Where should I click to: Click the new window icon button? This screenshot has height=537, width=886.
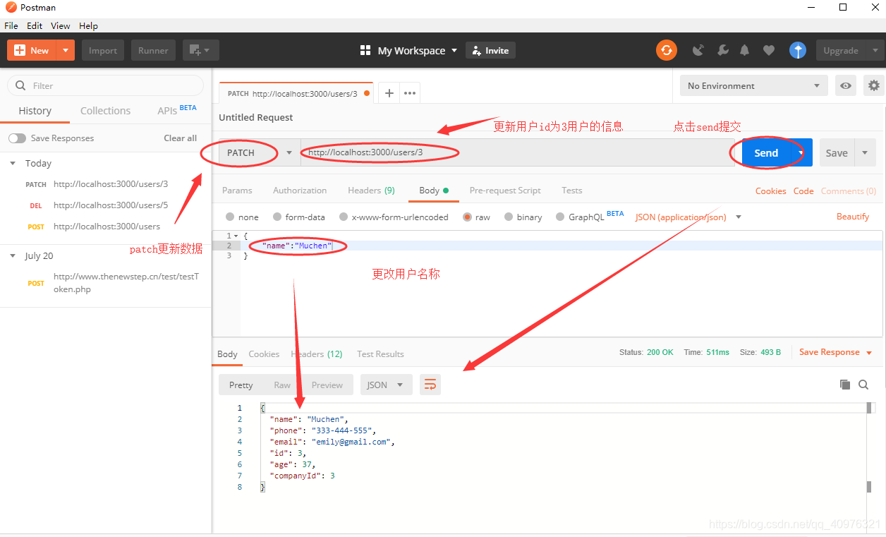(201, 50)
